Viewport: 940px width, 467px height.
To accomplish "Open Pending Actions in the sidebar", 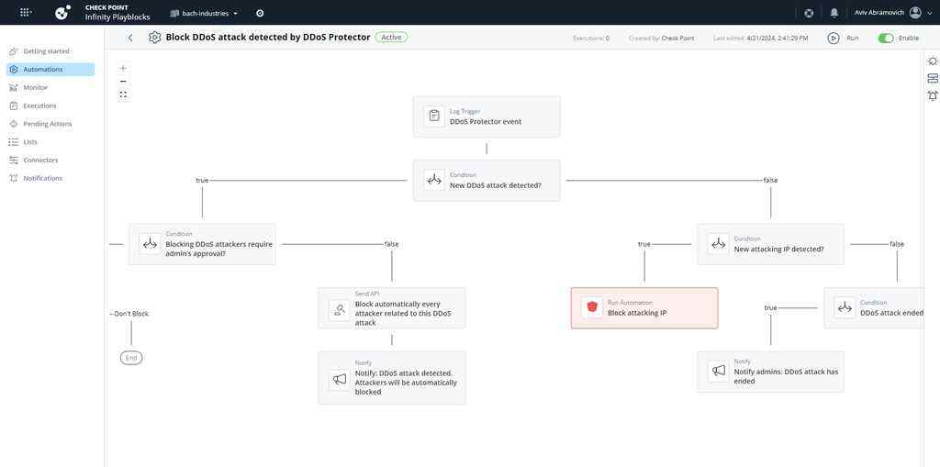I will click(48, 124).
